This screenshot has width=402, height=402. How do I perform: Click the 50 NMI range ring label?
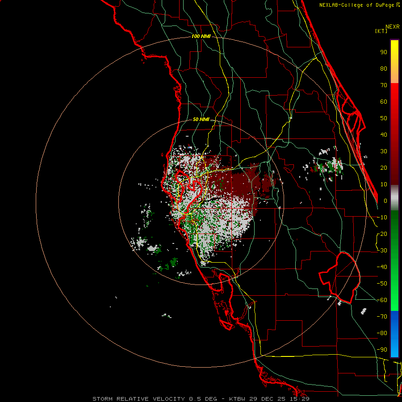point(201,119)
